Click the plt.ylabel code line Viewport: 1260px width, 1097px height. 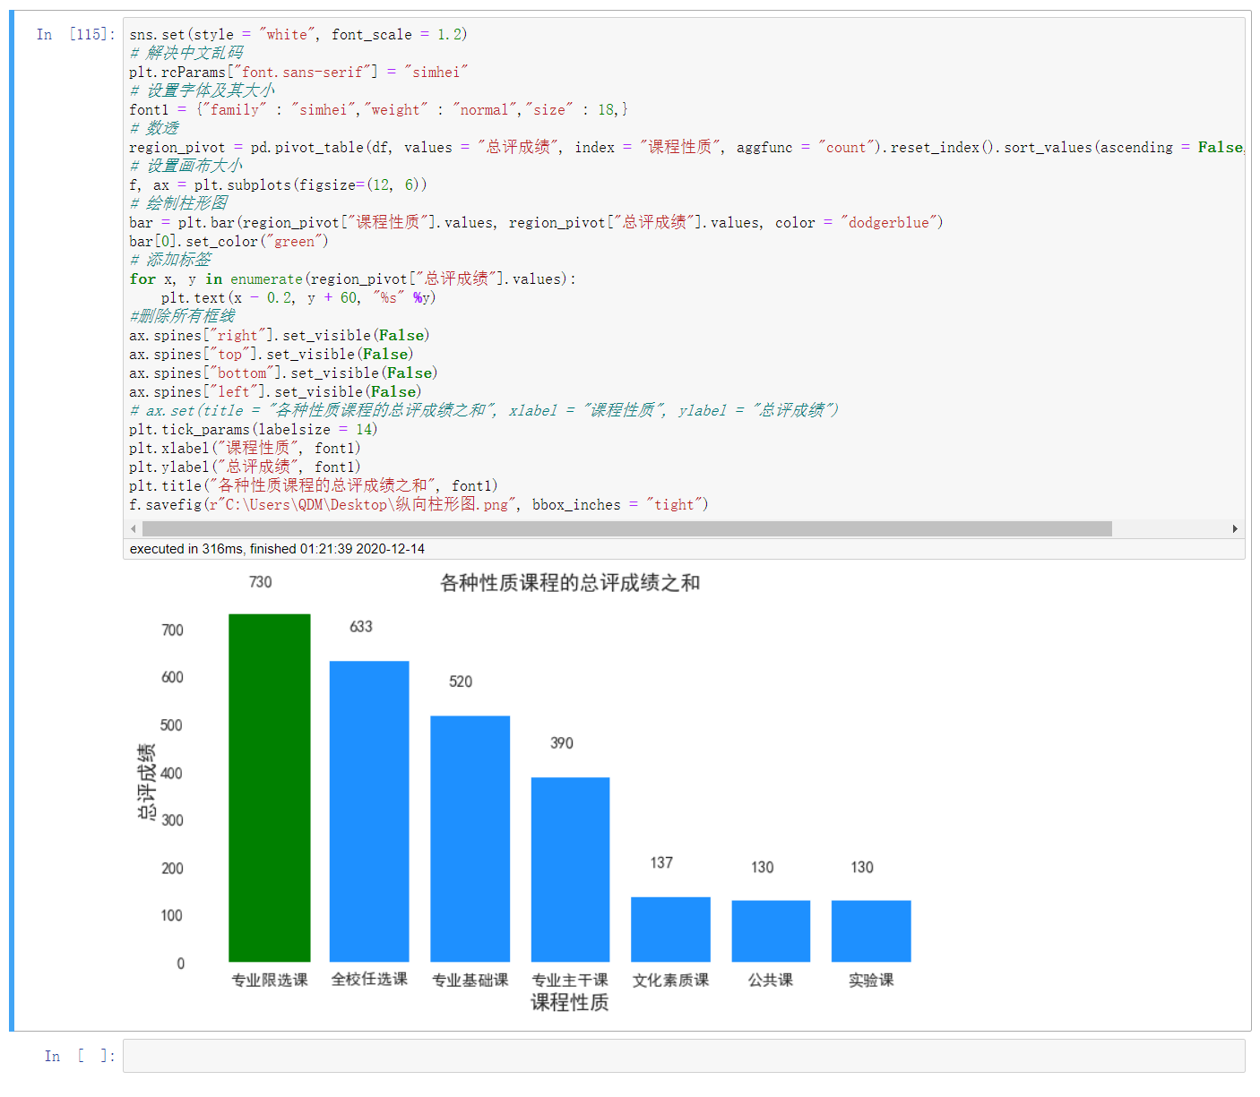click(x=245, y=467)
